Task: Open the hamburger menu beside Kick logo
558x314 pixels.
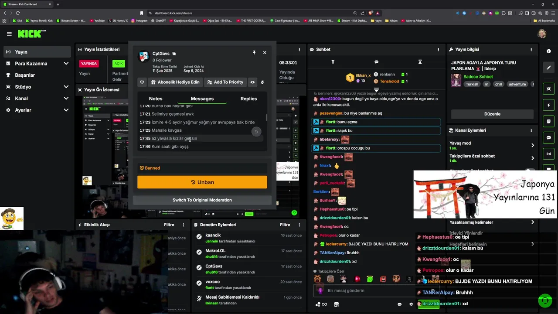Action: click(x=9, y=34)
